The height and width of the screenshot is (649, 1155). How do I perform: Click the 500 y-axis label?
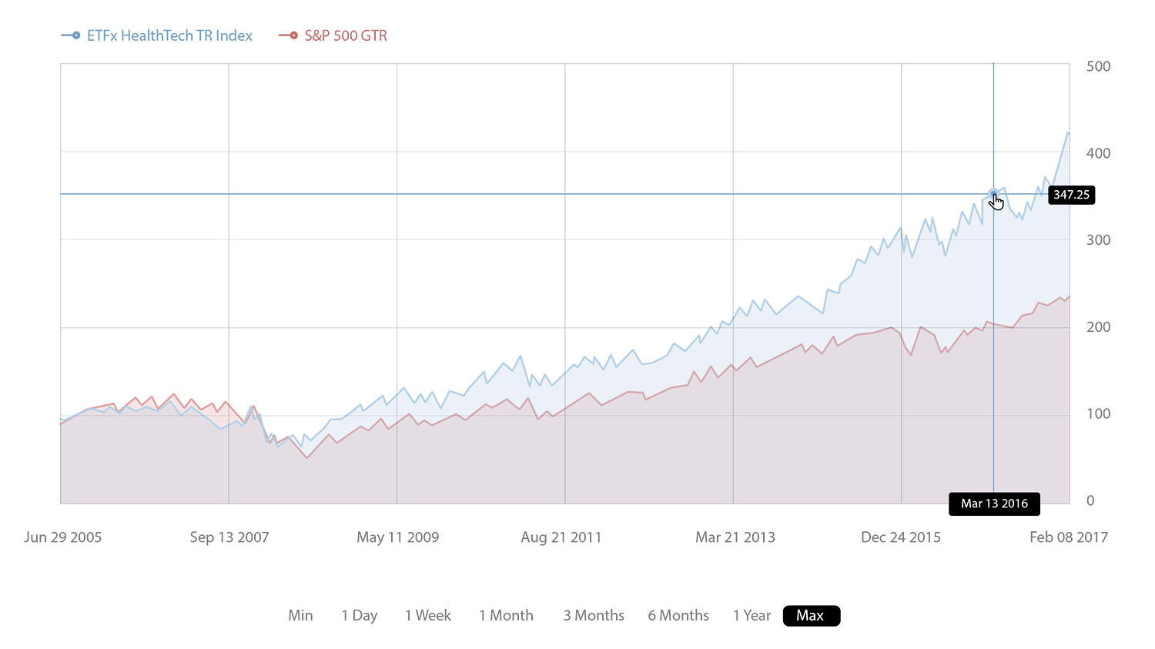pyautogui.click(x=1098, y=66)
